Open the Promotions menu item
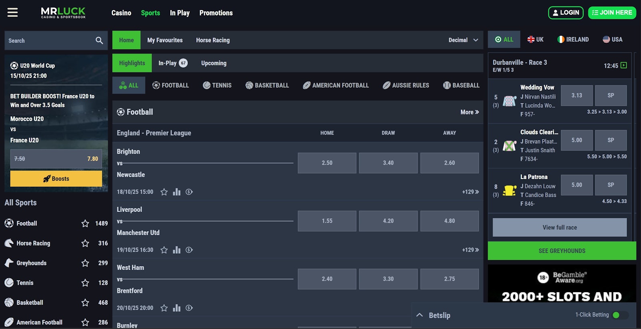Image resolution: width=641 pixels, height=329 pixels. [216, 13]
